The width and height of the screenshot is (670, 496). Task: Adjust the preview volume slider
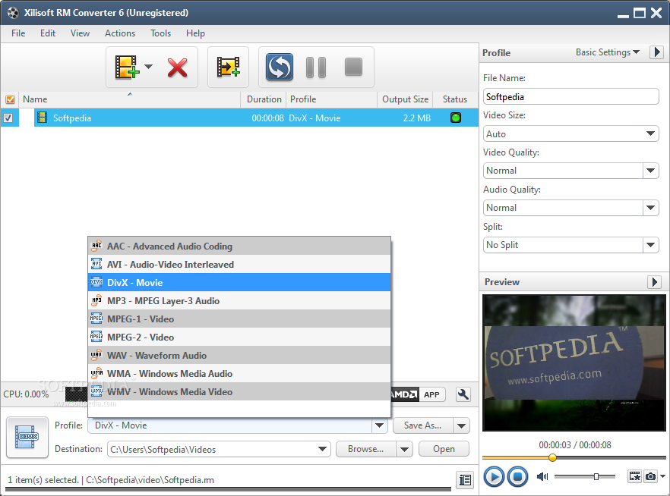596,476
